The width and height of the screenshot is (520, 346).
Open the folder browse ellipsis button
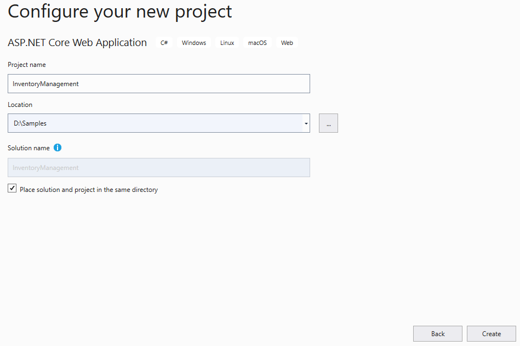328,123
